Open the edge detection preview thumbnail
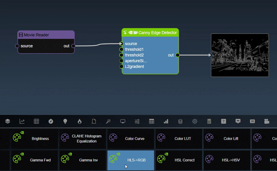The height and width of the screenshot is (171, 277). (240, 55)
